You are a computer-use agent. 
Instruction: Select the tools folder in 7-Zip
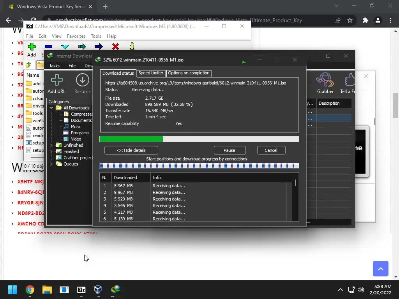coord(35,113)
